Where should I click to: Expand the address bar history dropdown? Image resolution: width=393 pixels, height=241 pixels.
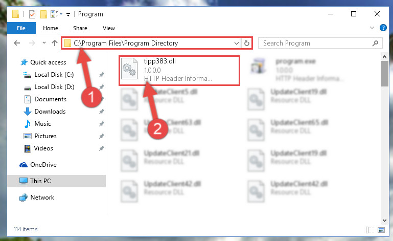(x=236, y=43)
